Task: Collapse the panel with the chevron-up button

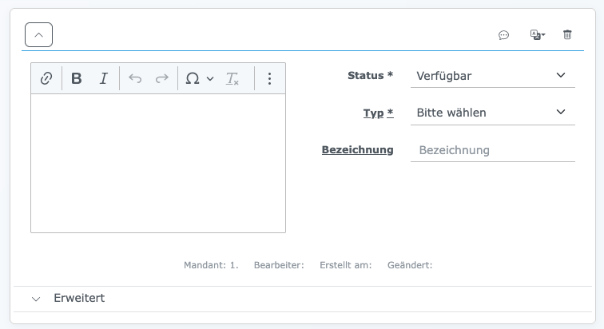Action: pos(38,35)
